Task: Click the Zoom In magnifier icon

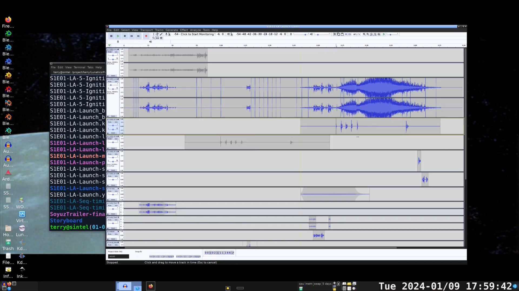Action: (364, 34)
